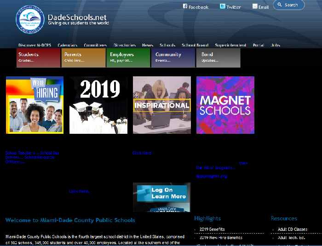322x246 pixels.
Task: Open the Facebook icon link
Action: pyautogui.click(x=185, y=6)
